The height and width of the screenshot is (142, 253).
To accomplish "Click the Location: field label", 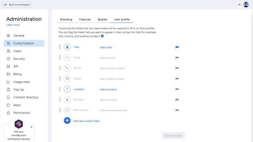I will tap(79, 89).
